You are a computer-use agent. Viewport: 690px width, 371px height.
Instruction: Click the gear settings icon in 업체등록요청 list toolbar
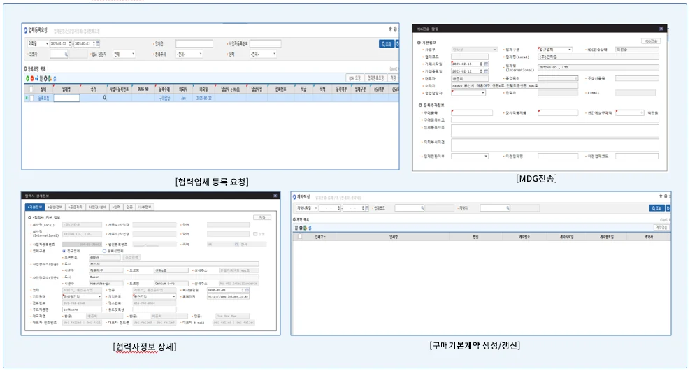tap(45, 79)
